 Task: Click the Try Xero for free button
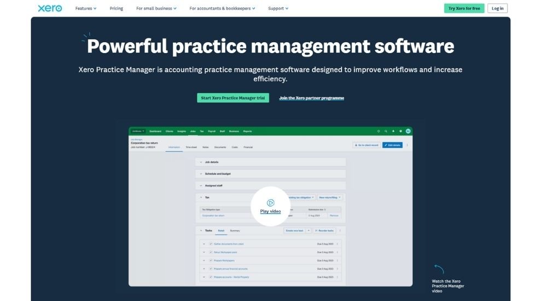[x=464, y=8]
